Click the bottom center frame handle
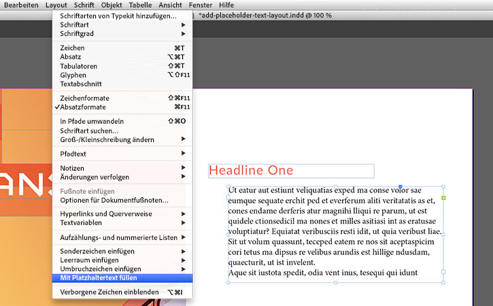493x306 pixels. (336, 282)
